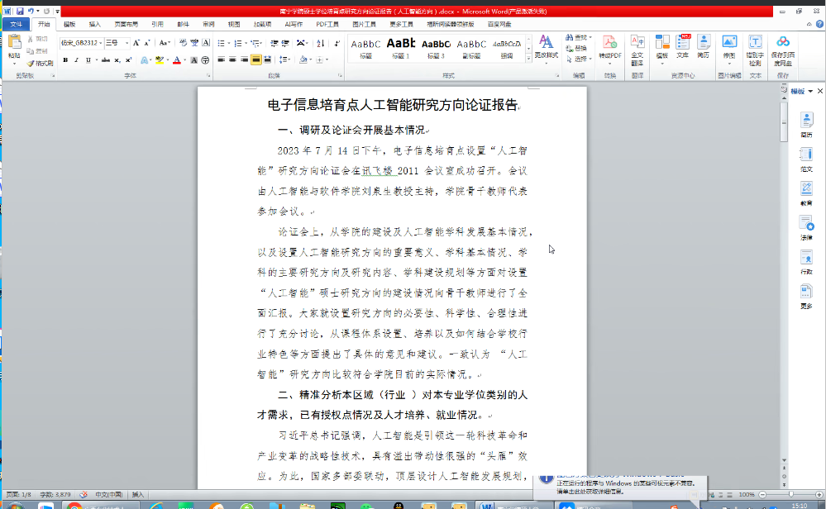Screen dimensions: 826x509
Task: Toggle bold formatting
Action: (x=64, y=59)
